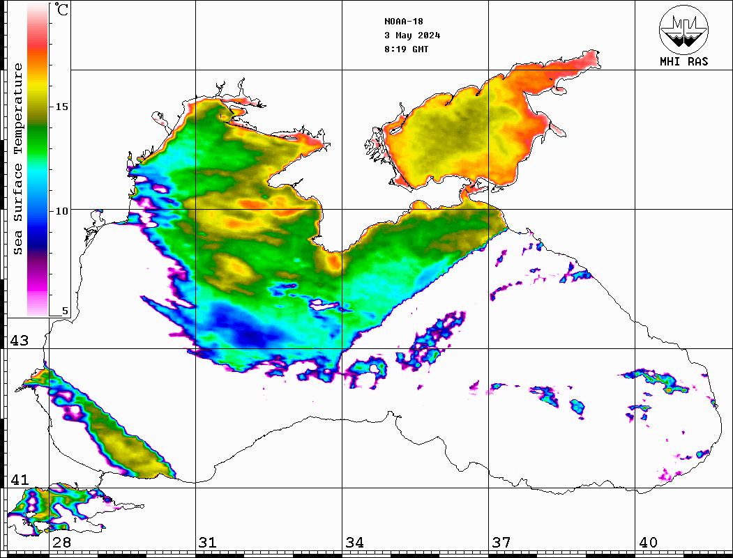The image size is (733, 558).
Task: Click the MHI RAS caption text
Action: coord(683,61)
